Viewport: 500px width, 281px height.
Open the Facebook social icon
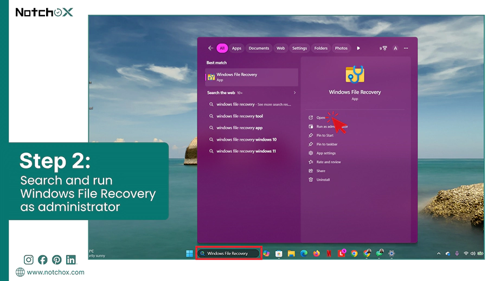(42, 260)
